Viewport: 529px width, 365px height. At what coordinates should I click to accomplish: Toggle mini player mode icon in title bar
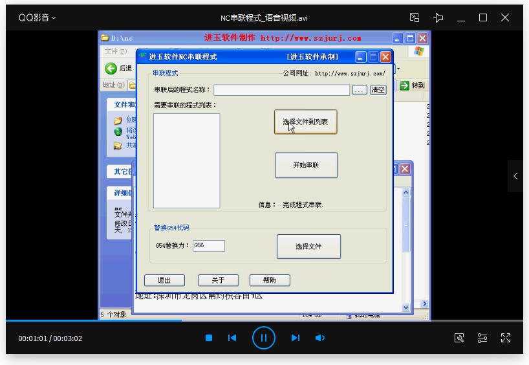pos(415,17)
